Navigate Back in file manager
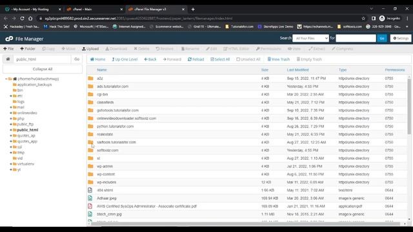Screen dimensions: 413x232 pyautogui.click(x=150, y=59)
